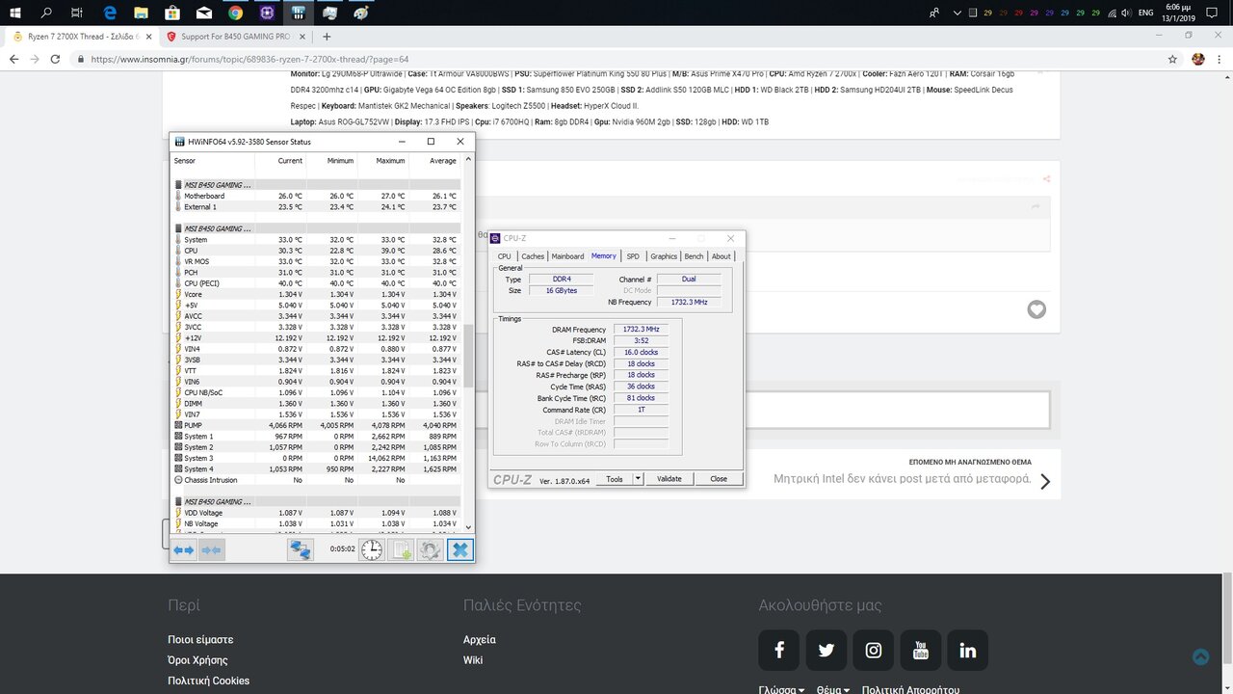
Task: Click HWiNFO sensor list vertical scrollbar
Action: pos(469,357)
